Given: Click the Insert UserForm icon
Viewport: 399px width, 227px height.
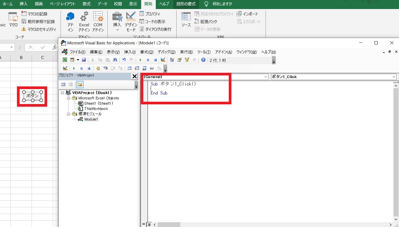Looking at the screenshot, I should point(72,60).
